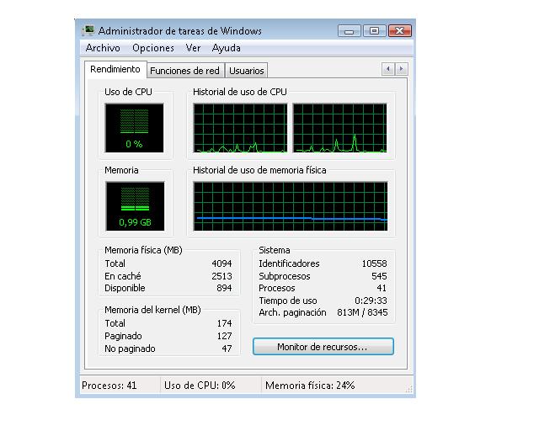Open Monitor de recursos
The image size is (539, 431).
323,347
